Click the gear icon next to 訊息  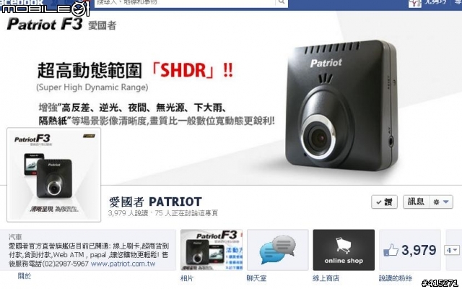pyautogui.click(x=436, y=202)
